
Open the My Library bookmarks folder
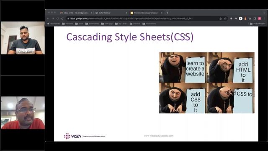(x=121, y=23)
